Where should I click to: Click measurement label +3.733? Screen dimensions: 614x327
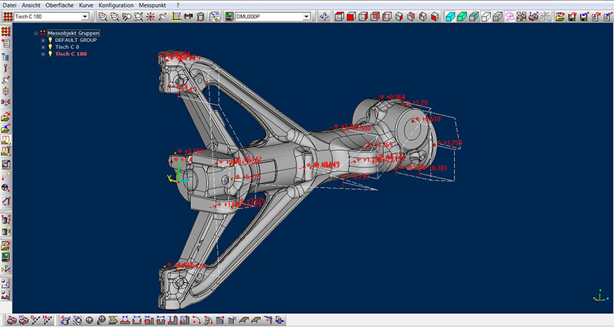(194, 151)
